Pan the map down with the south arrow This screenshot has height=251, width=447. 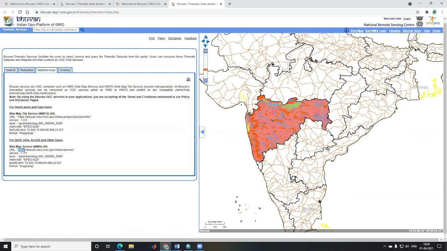pos(205,46)
